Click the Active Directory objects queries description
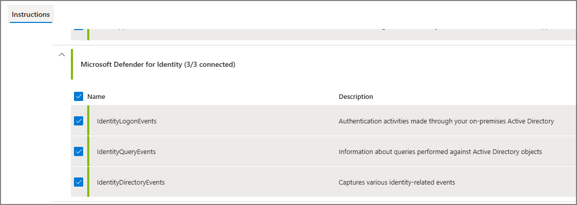 [440, 151]
